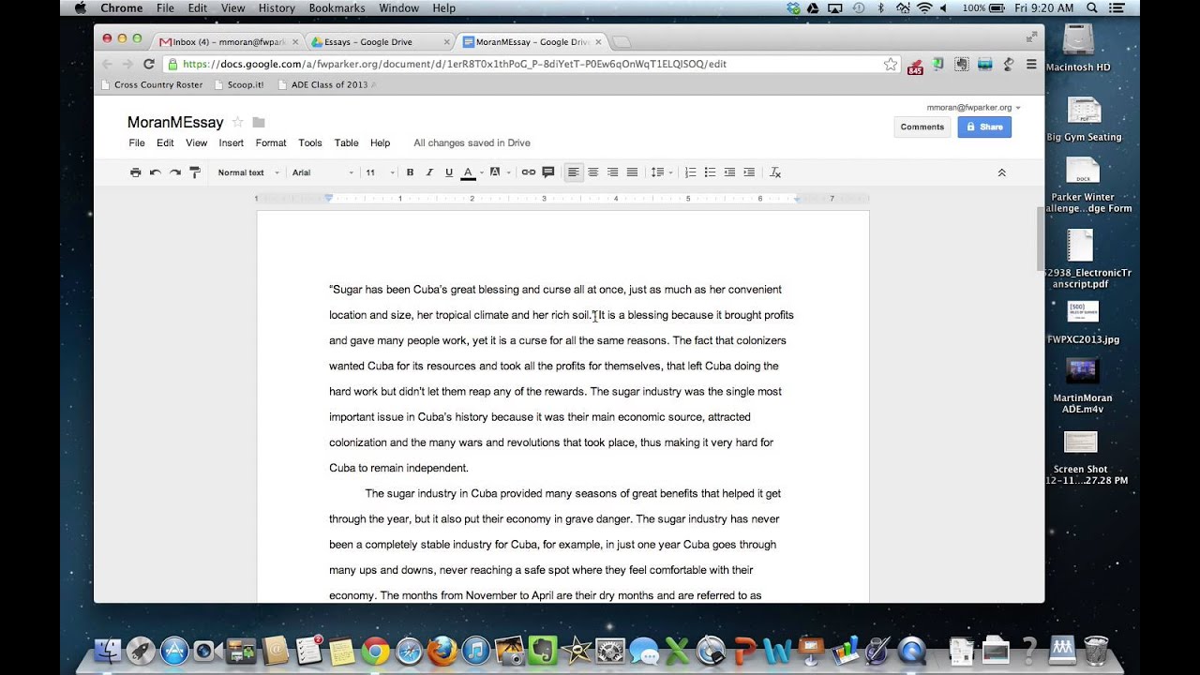1200x675 pixels.
Task: Clear text formatting
Action: coord(775,172)
